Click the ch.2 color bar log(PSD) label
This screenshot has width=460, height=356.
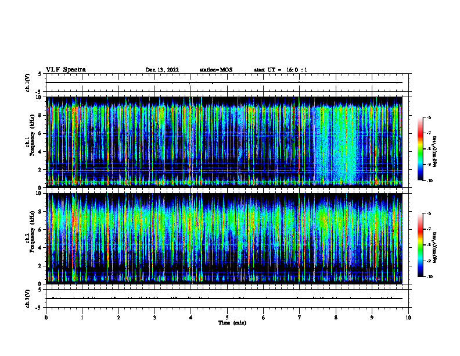click(x=434, y=247)
